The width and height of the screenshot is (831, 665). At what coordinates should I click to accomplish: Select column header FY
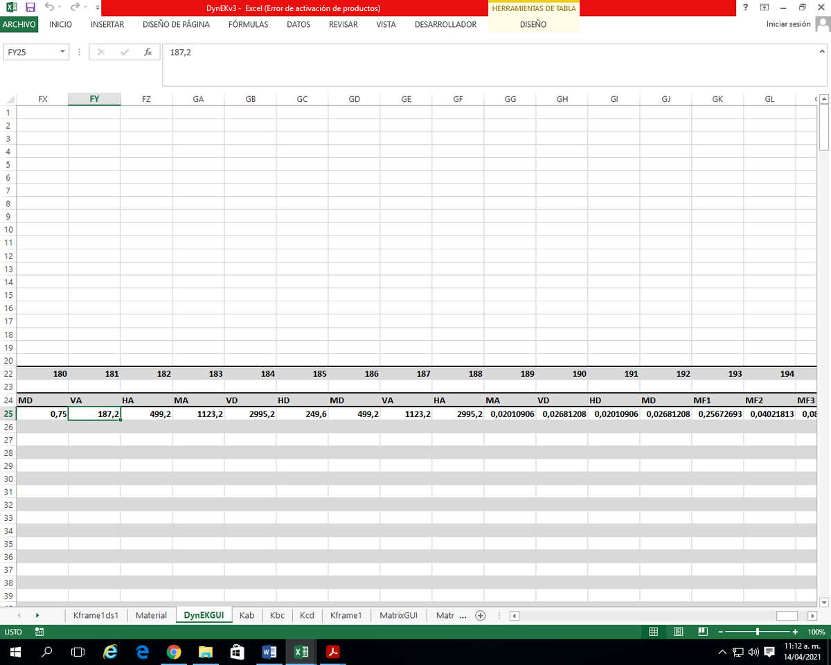[94, 99]
